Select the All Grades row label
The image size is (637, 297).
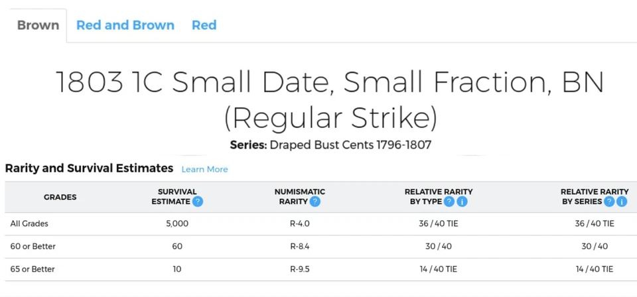tap(29, 223)
